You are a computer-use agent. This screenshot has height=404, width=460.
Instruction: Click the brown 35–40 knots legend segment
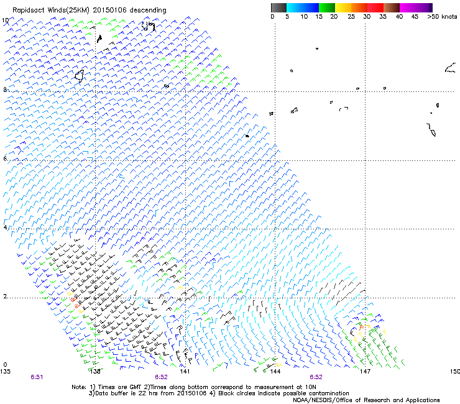click(392, 7)
